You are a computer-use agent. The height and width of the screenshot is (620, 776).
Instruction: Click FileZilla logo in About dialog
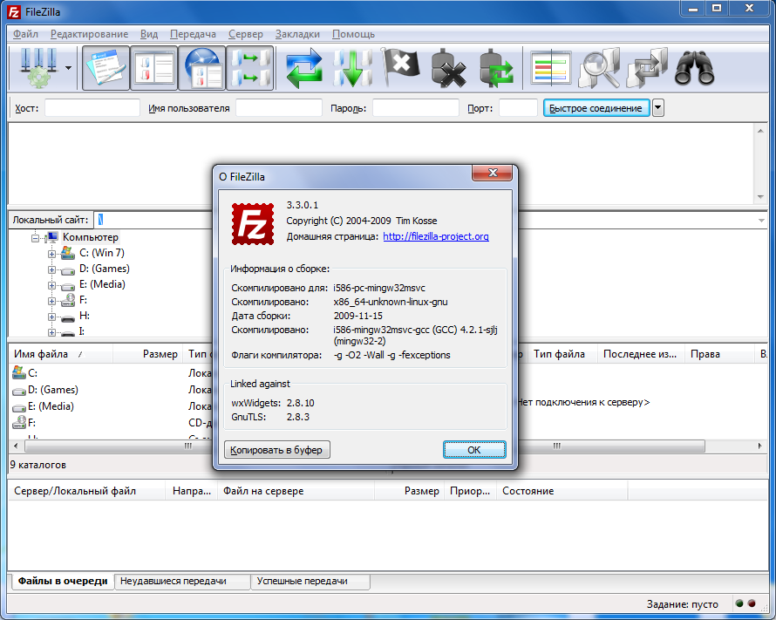(253, 224)
